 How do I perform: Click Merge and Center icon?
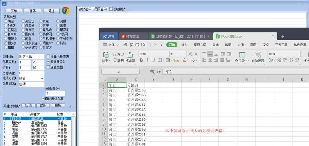click(x=242, y=55)
